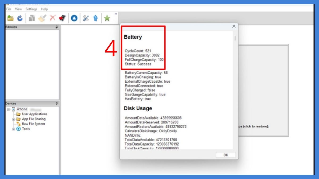Select User Applications tree item
319x179 pixels.
tap(35, 114)
